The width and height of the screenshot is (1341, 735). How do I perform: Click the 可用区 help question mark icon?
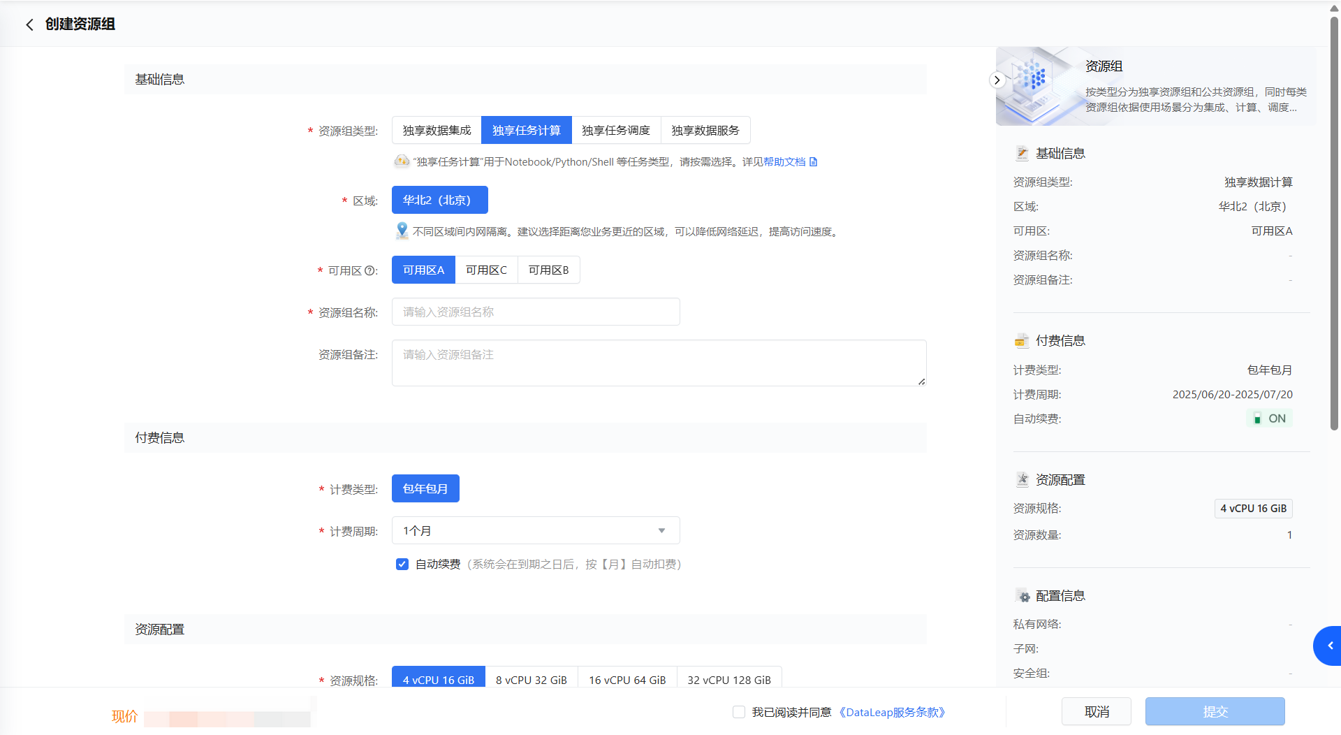click(x=370, y=271)
